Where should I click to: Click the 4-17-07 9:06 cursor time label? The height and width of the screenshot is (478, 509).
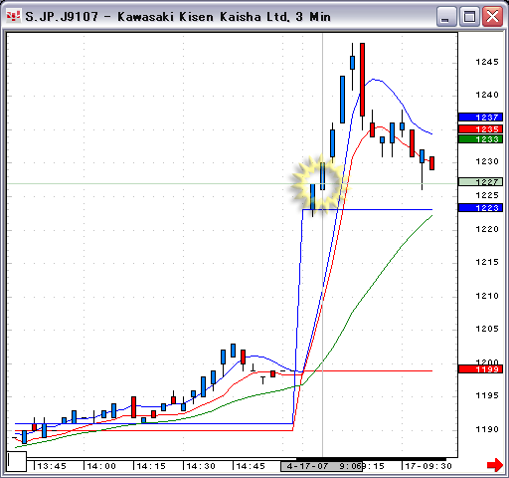[321, 466]
